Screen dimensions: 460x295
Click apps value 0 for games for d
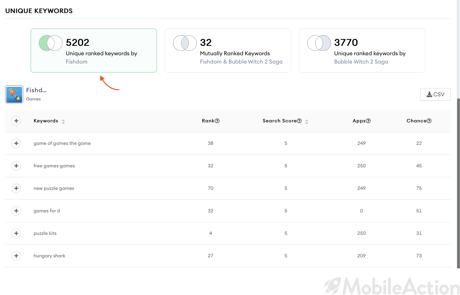pyautogui.click(x=361, y=211)
